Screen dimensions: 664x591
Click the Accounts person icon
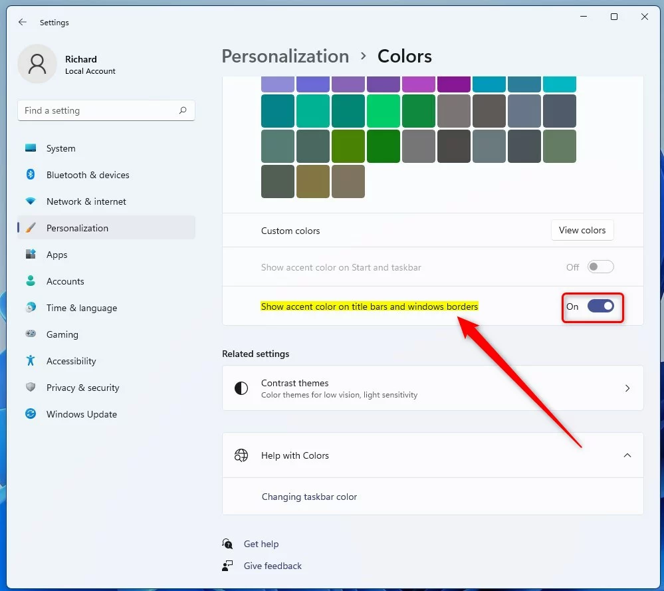pyautogui.click(x=31, y=281)
